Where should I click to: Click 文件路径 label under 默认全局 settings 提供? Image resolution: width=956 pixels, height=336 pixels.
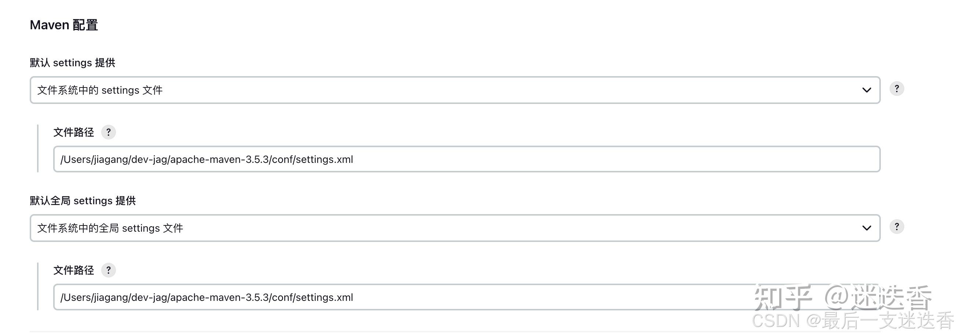[73, 270]
